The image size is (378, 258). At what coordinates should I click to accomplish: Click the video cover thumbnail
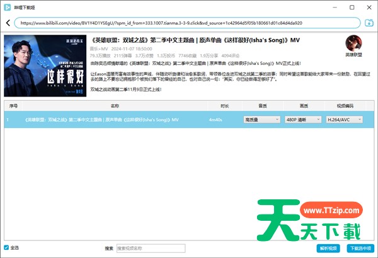[x=45, y=66]
